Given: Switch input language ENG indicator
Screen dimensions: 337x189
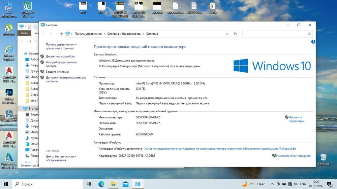Looking at the screenshot, I should 303,184.
